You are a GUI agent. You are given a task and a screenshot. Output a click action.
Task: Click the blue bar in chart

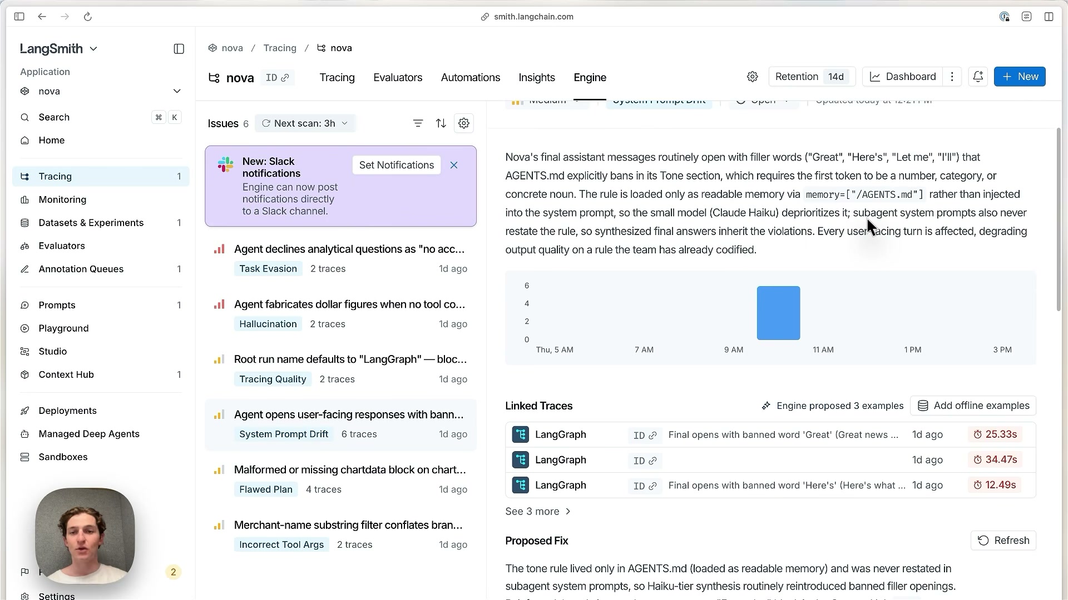tap(778, 313)
